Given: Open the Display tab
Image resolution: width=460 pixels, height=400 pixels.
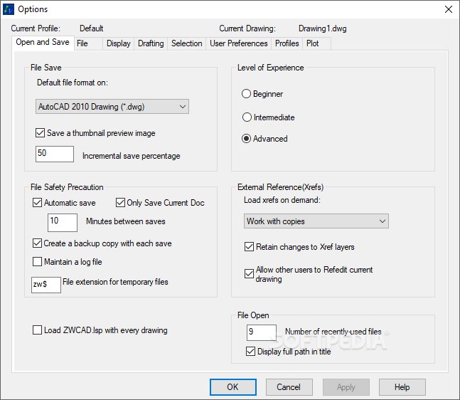Looking at the screenshot, I should (119, 43).
